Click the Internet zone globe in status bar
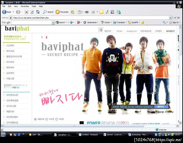The image size is (183, 143). [x=157, y=130]
